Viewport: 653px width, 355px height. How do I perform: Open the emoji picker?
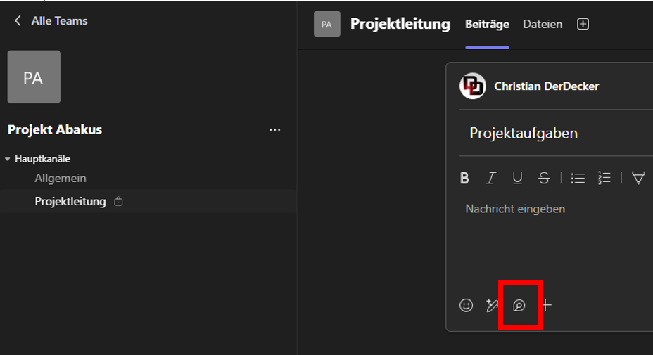466,306
